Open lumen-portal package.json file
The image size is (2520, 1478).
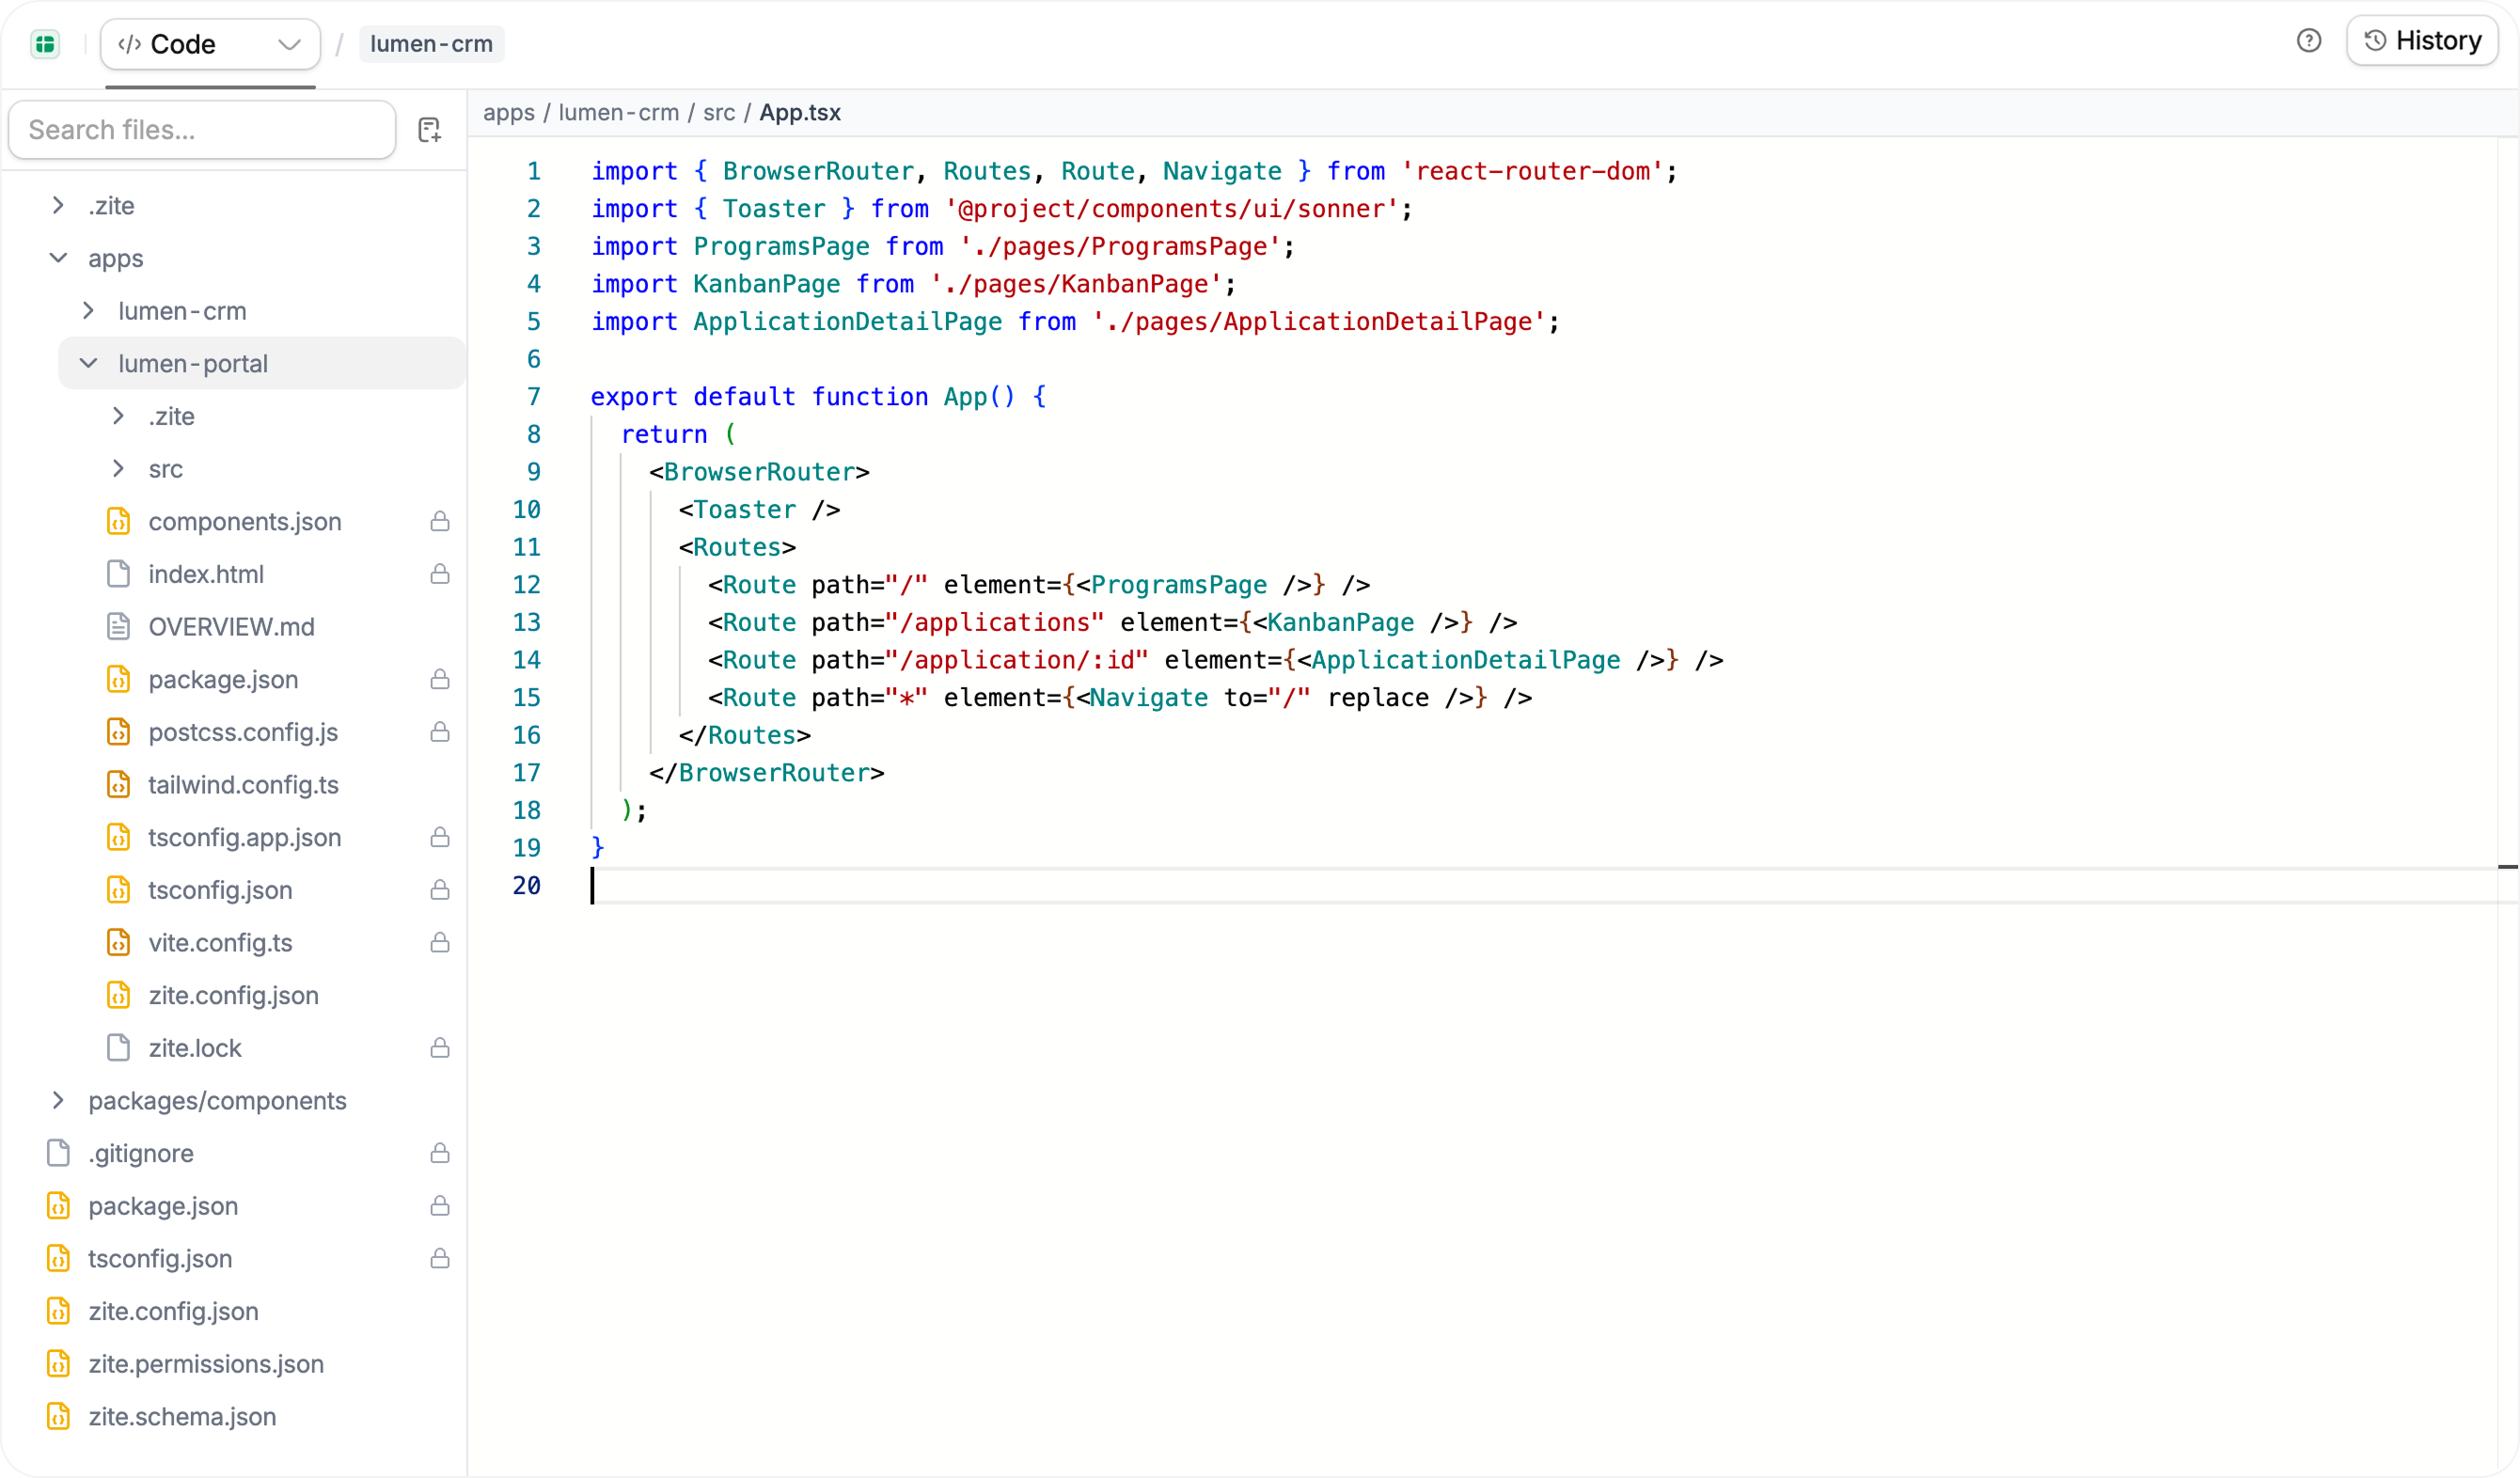click(223, 680)
